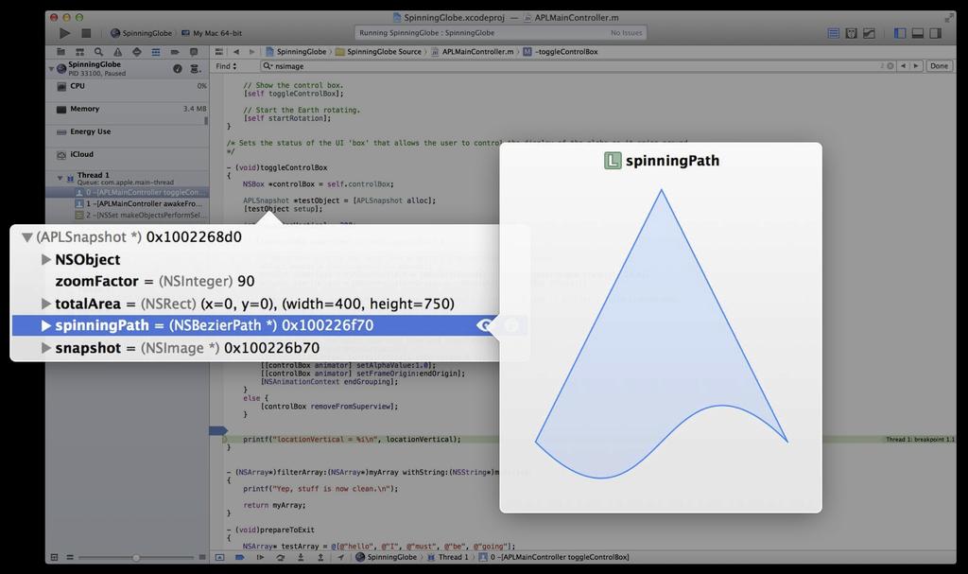
Task: Select the Memory gauge row
Action: pyautogui.click(x=128, y=110)
